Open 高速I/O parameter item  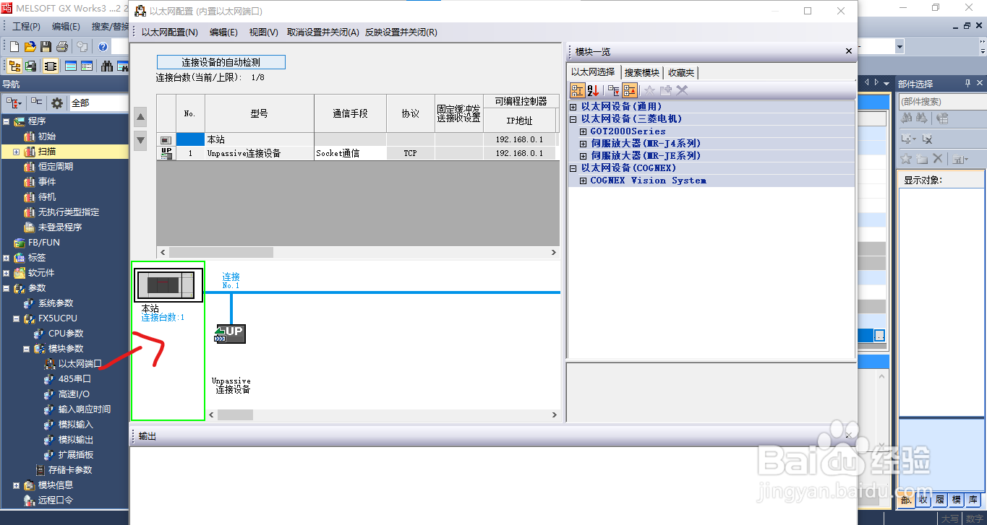point(74,394)
